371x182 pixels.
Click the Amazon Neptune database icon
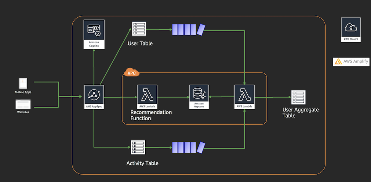coord(199,97)
